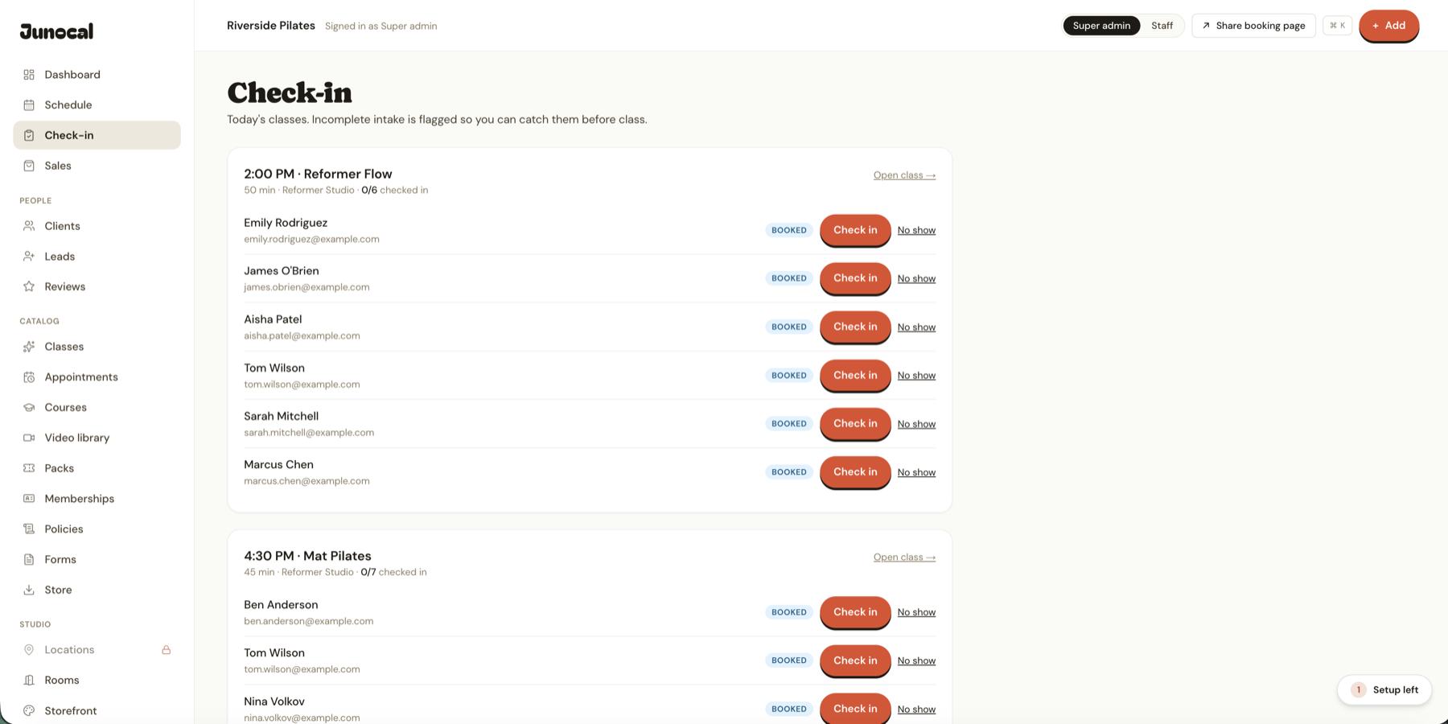The image size is (1448, 724).
Task: Click the Forms document icon
Action: click(x=29, y=559)
